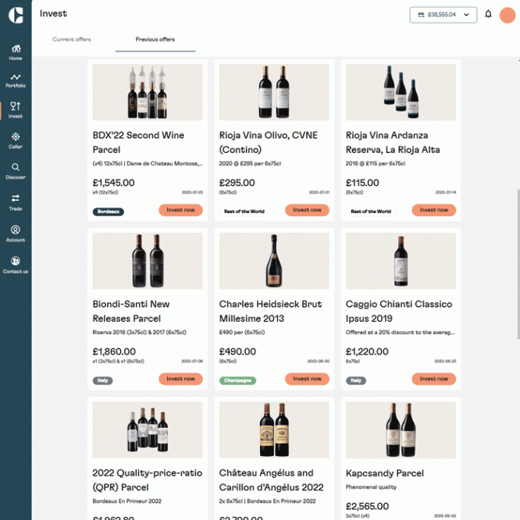Click the company logo in the sidebar
Viewport: 520px width, 520px height.
(16, 16)
